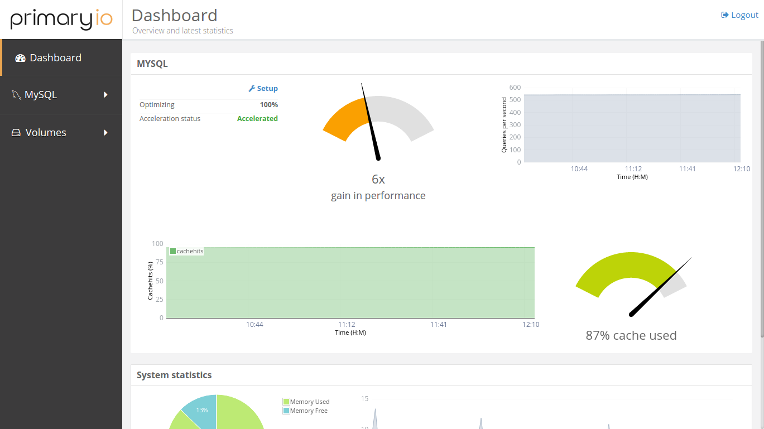Click the Memory Used legend swatch
This screenshot has width=764, height=429.
[286, 402]
